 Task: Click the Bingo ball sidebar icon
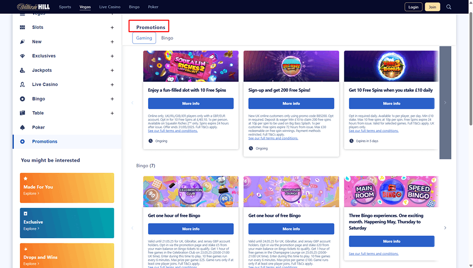[x=22, y=99]
